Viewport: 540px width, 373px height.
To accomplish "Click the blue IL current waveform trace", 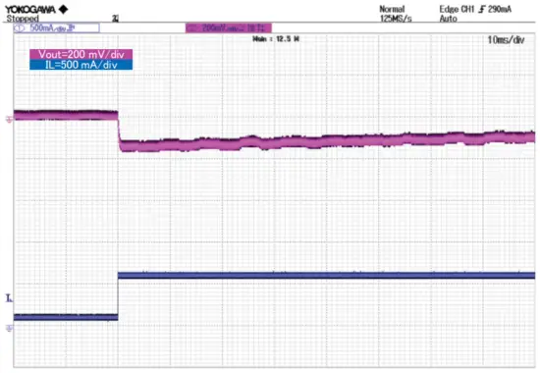I will [274, 276].
